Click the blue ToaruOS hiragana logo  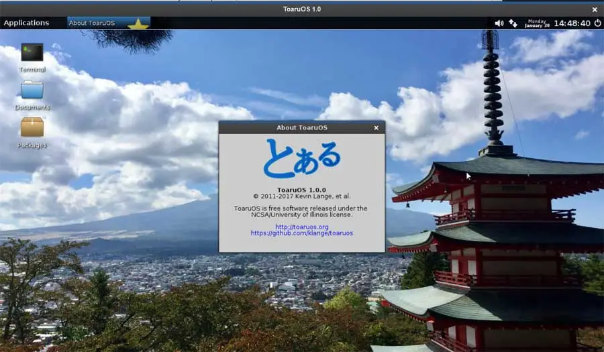pyautogui.click(x=302, y=158)
